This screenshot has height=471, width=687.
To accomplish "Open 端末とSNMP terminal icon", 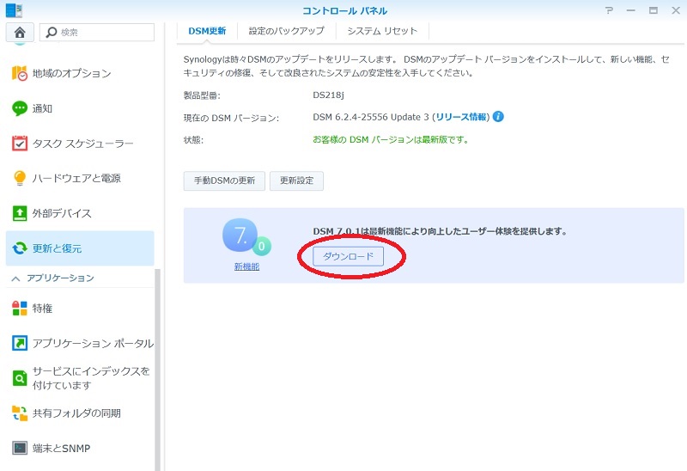I will click(x=19, y=448).
